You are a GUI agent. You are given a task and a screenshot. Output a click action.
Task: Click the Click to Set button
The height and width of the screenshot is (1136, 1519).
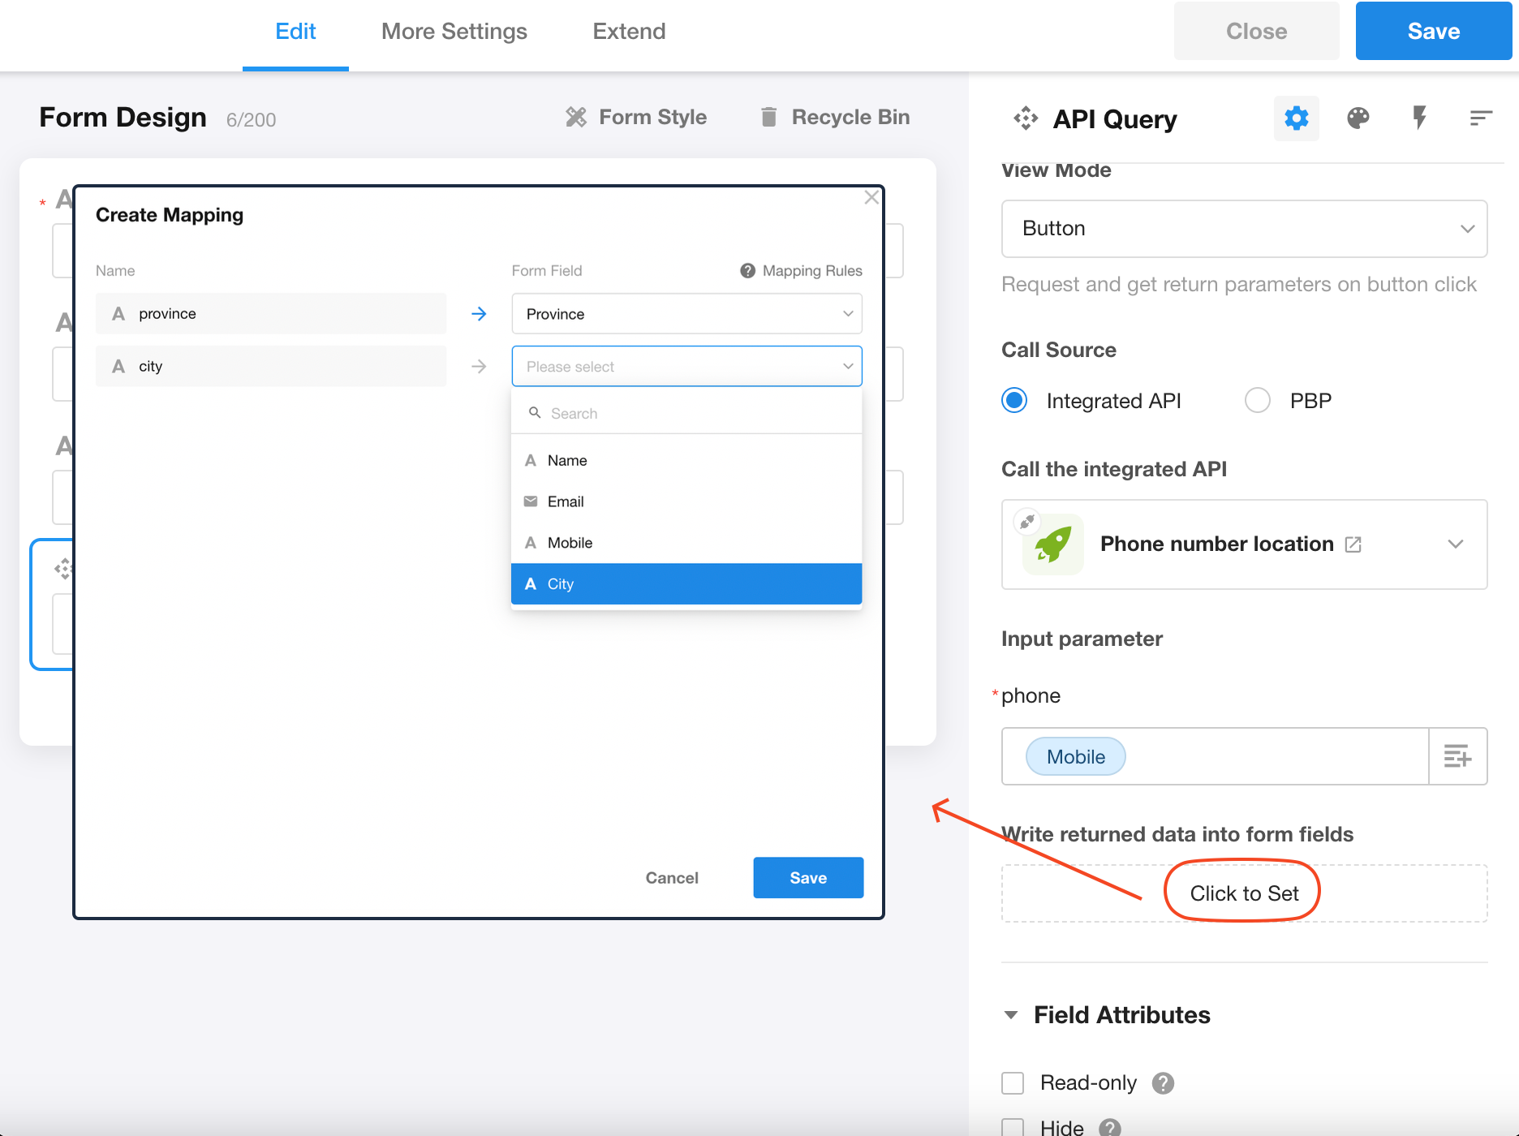pyautogui.click(x=1244, y=893)
